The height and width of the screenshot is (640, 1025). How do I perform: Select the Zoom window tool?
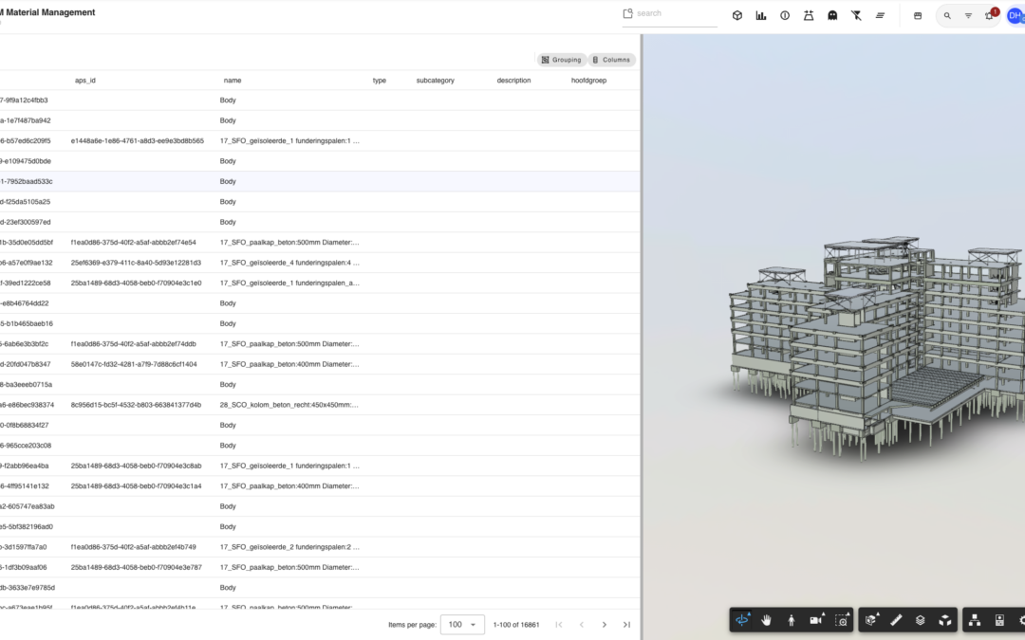click(x=841, y=620)
